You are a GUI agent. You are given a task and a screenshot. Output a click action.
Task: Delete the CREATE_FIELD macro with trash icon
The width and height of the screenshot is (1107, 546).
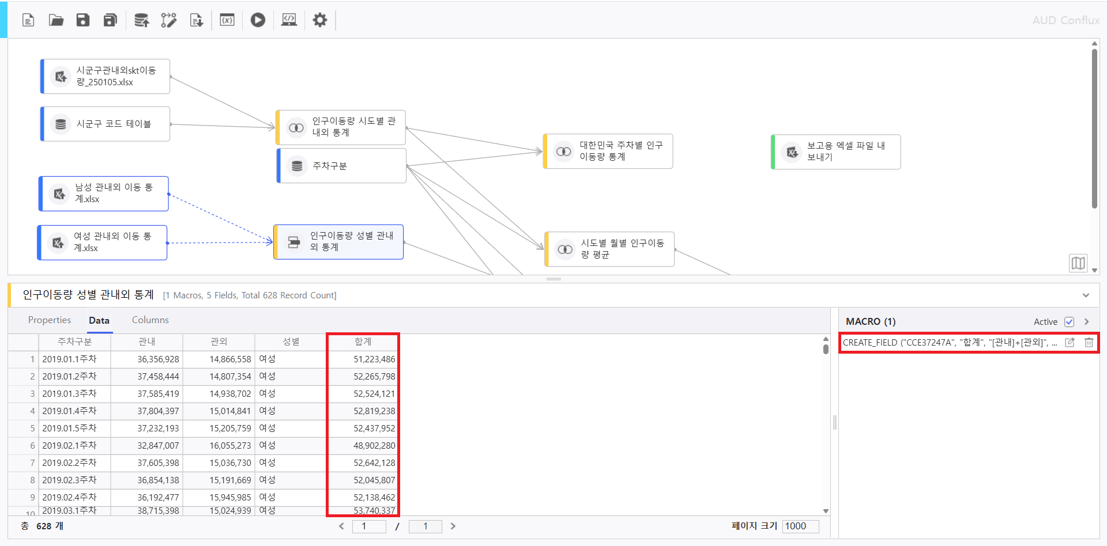pyautogui.click(x=1089, y=342)
